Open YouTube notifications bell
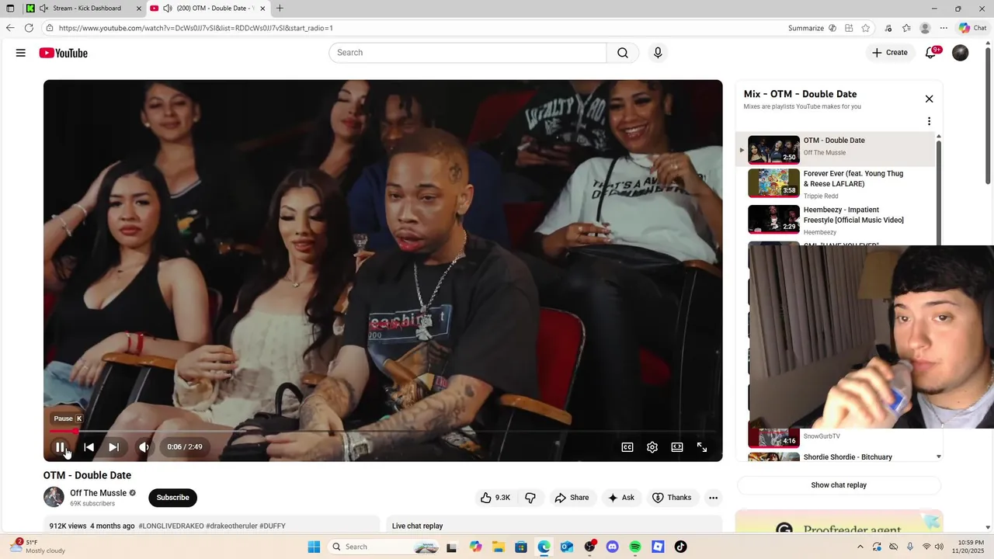Viewport: 994px width, 559px height. (x=930, y=53)
